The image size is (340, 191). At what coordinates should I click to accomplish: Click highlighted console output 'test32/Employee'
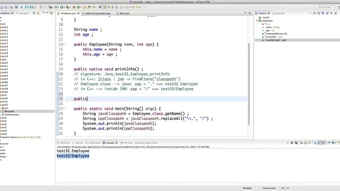click(x=73, y=156)
